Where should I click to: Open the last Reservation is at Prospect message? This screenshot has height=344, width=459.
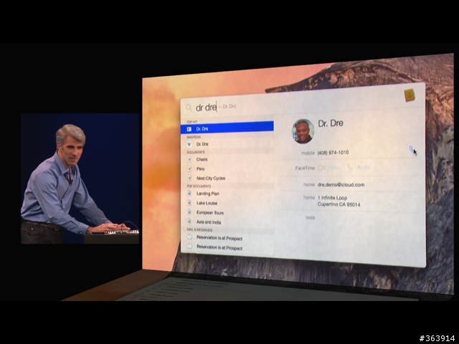pos(227,248)
